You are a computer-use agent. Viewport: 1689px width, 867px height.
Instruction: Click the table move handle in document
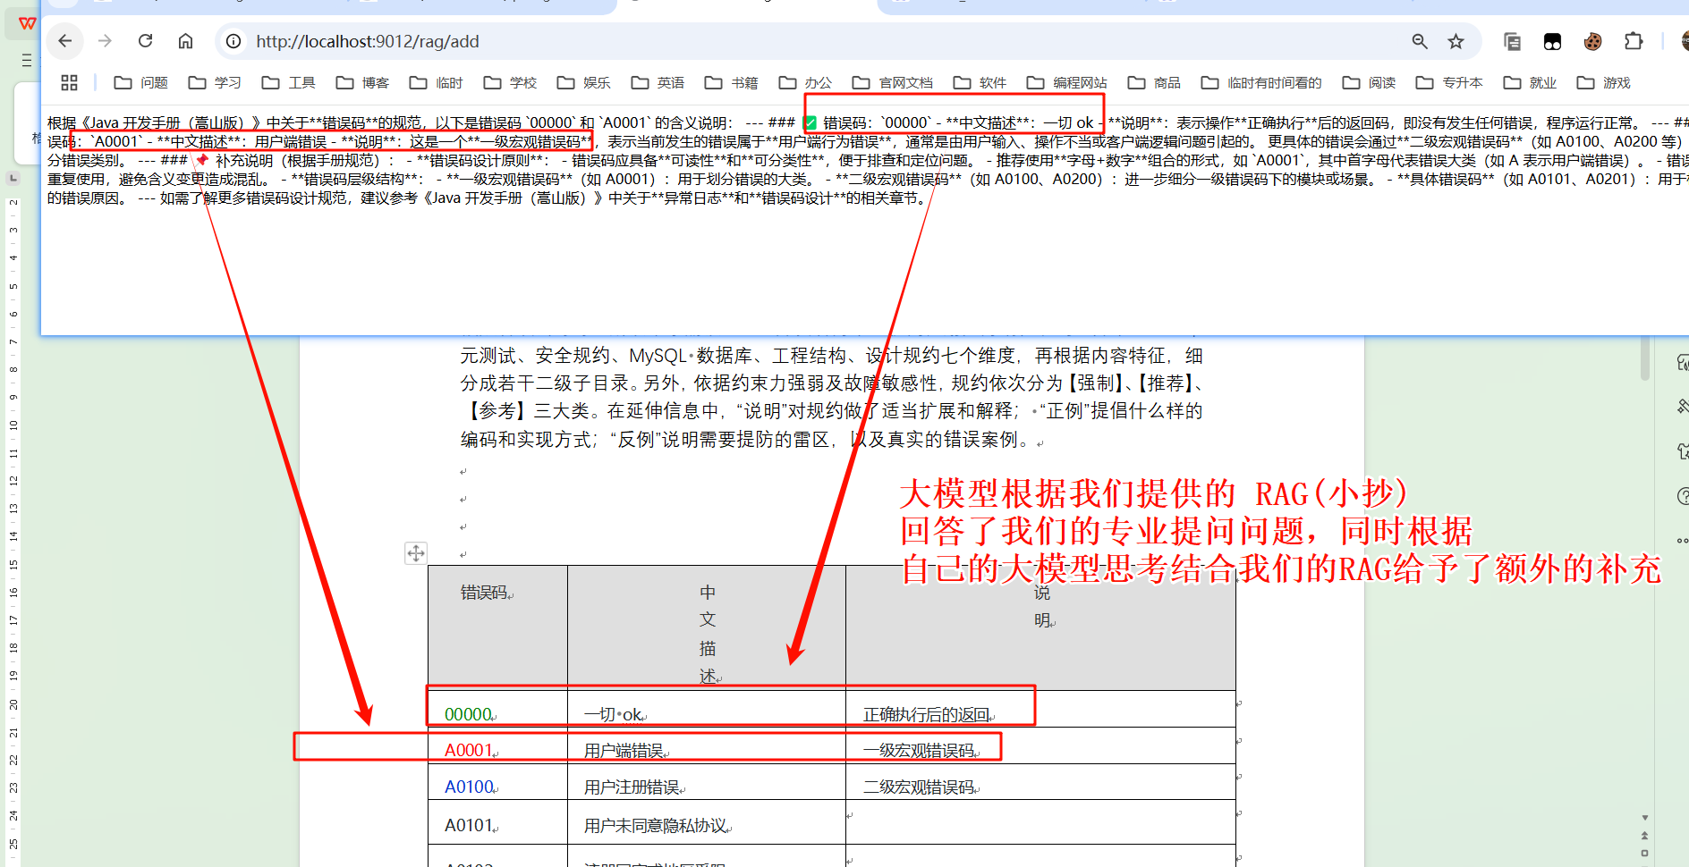pyautogui.click(x=416, y=553)
